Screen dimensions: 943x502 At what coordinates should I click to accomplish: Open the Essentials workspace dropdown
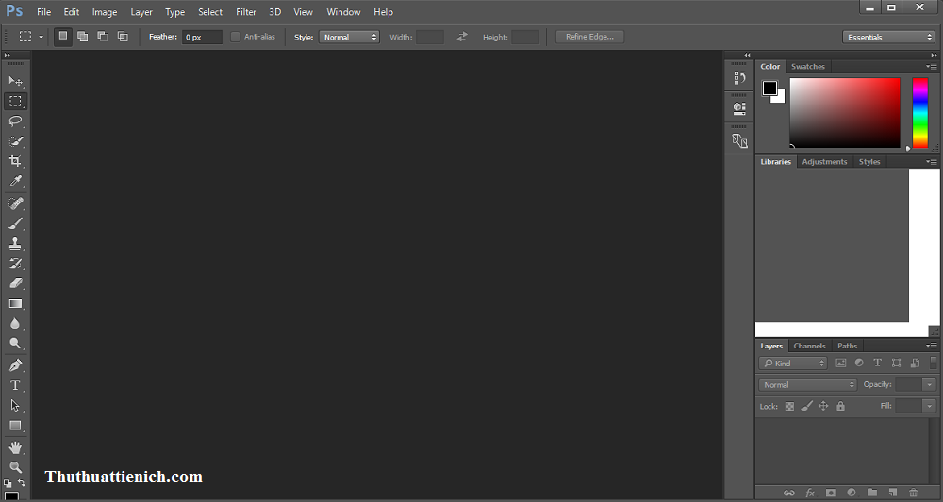pos(888,37)
